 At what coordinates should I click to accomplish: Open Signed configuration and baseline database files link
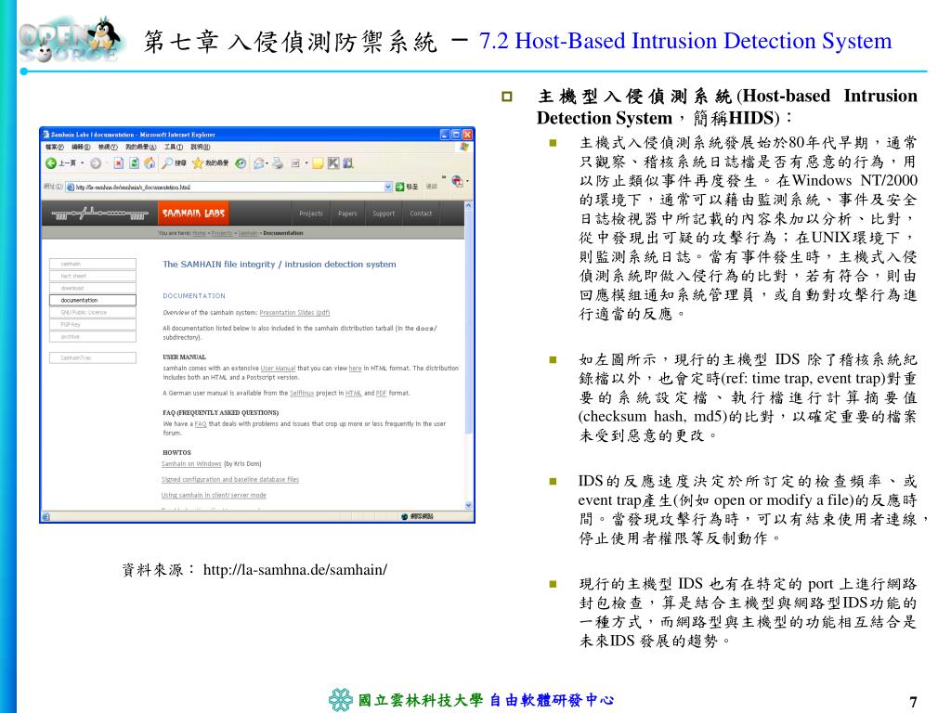tap(230, 480)
